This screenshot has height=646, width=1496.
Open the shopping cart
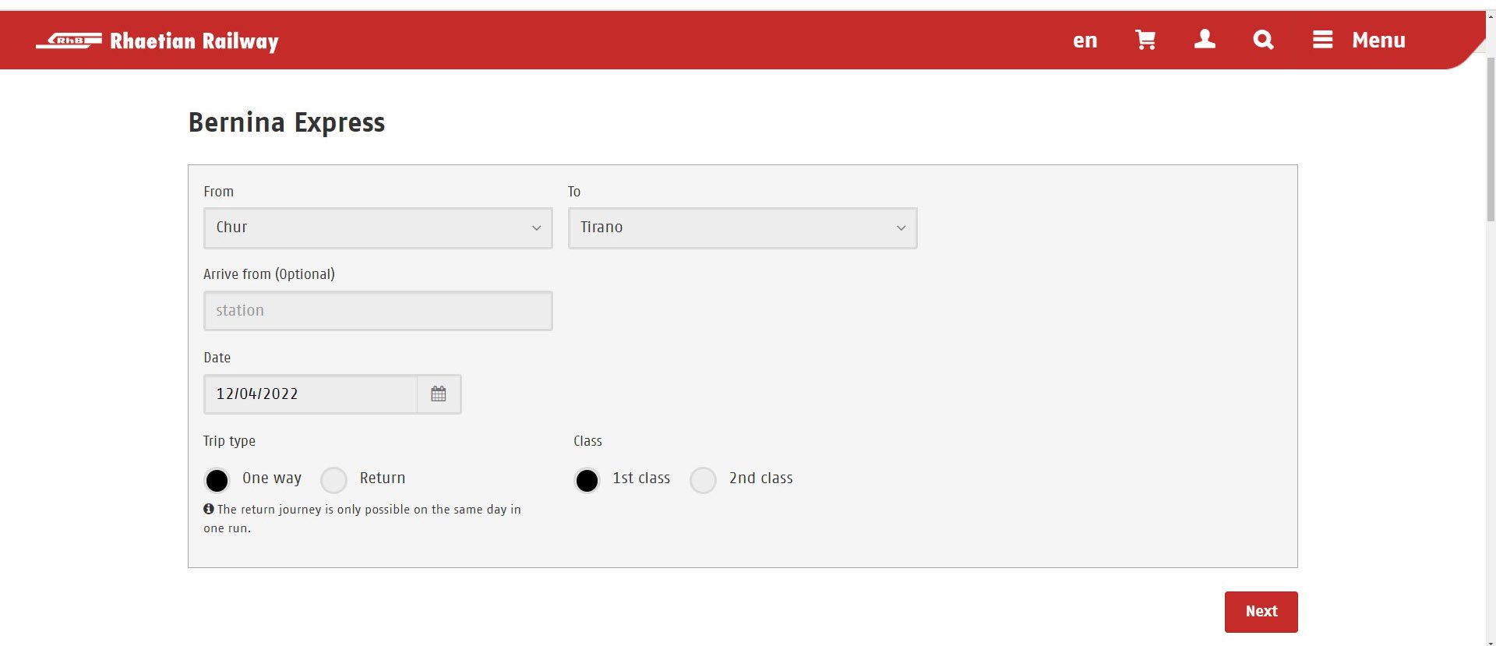[x=1145, y=40]
